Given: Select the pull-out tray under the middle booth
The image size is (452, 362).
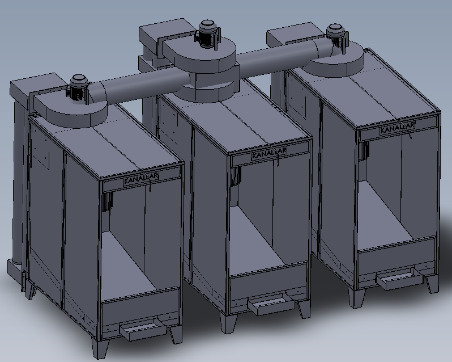Looking at the screenshot, I should click(271, 304).
